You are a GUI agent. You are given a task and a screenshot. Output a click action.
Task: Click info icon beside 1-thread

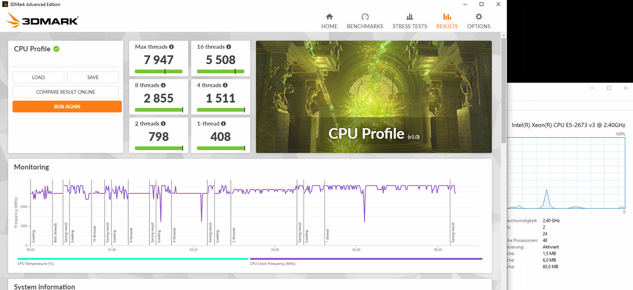click(x=223, y=124)
